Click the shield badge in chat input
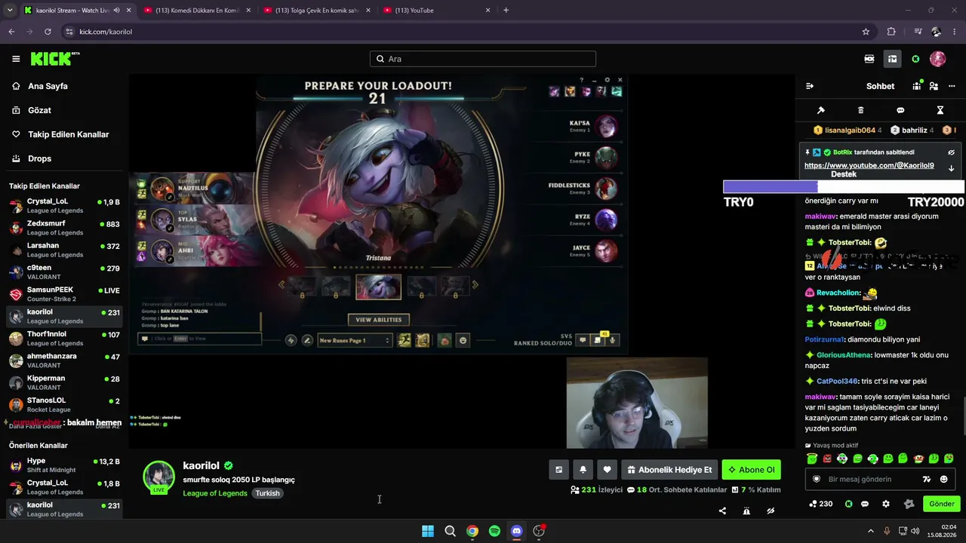Image resolution: width=966 pixels, height=543 pixels. [816, 479]
